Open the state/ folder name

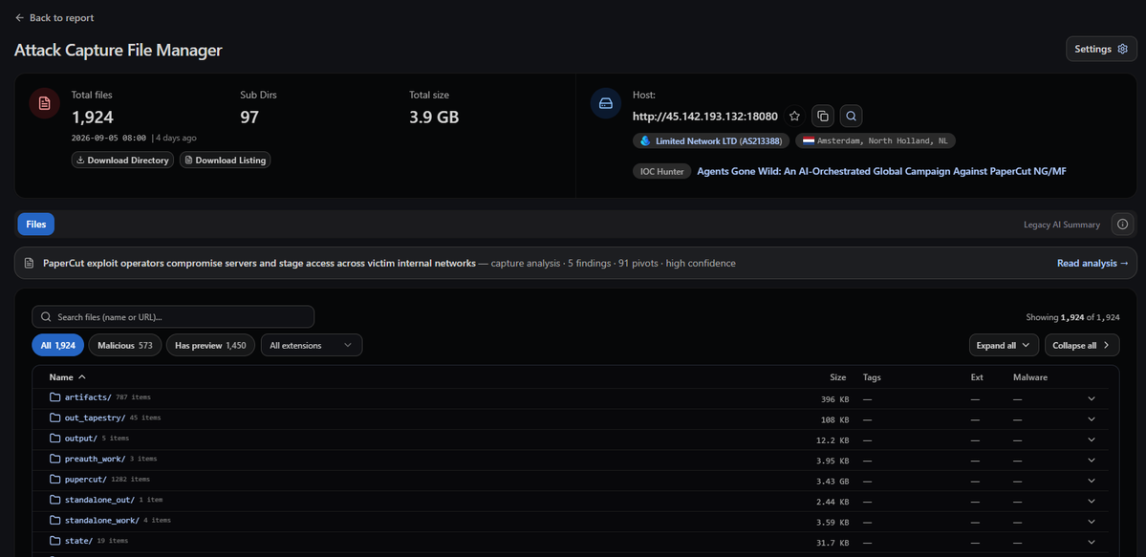coord(79,540)
